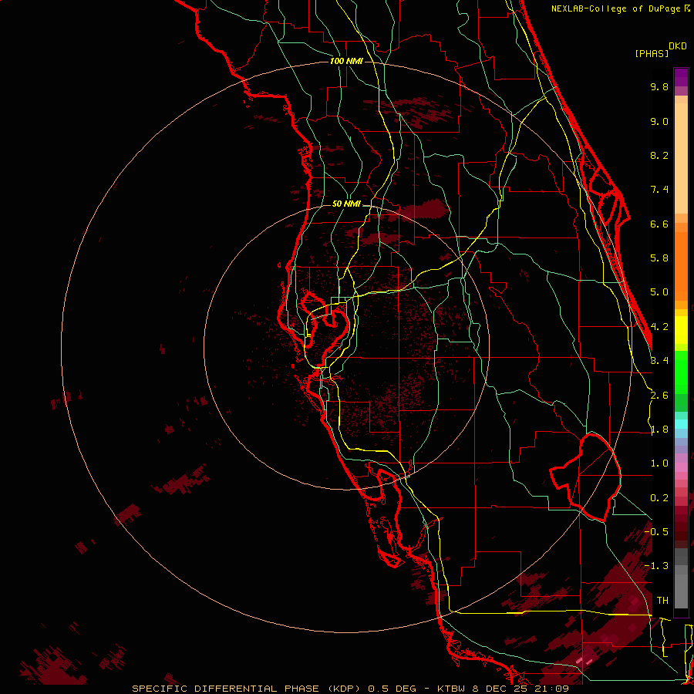Select the 2.6 legend value
The image size is (694, 694).
click(659, 396)
